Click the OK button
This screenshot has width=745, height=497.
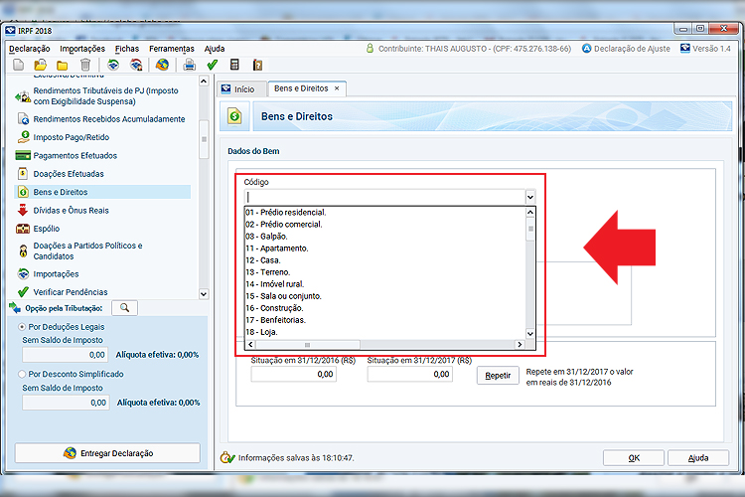(x=634, y=458)
